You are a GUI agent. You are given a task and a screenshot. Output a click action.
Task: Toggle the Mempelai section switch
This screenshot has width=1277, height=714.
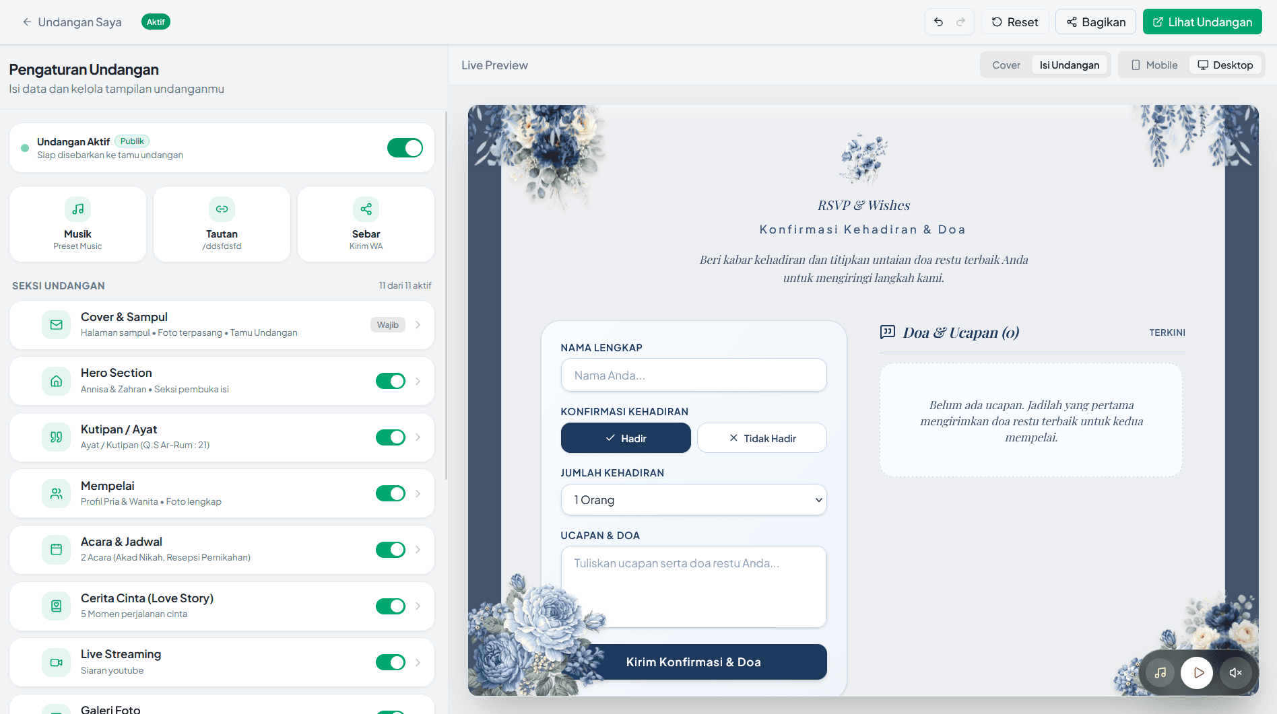pyautogui.click(x=391, y=493)
